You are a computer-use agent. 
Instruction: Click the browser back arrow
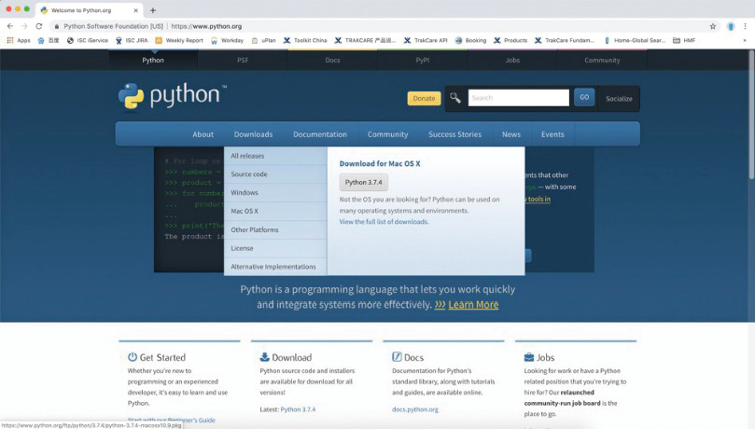(x=10, y=26)
